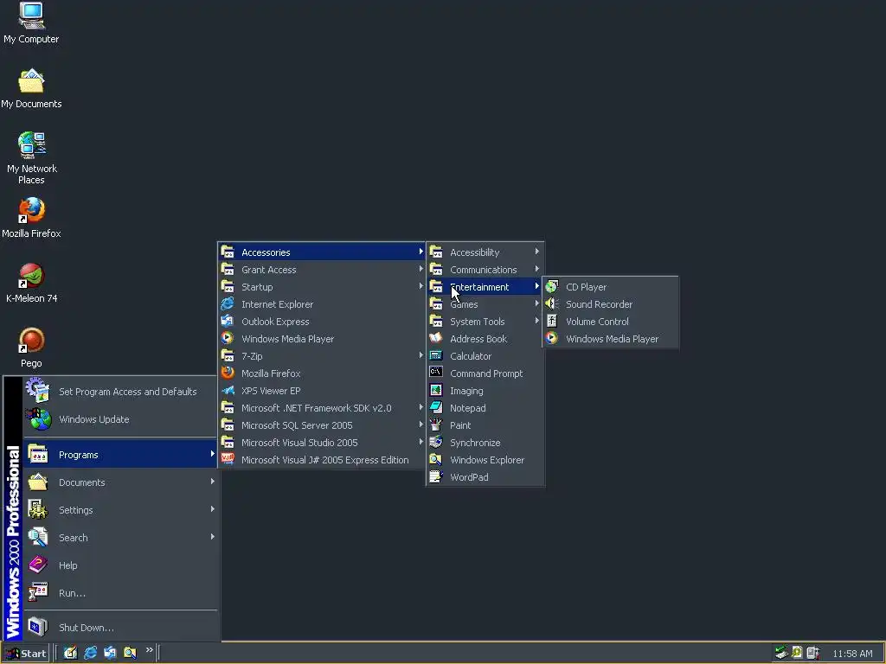Click the Windows Explorer icon in Accessories
The width and height of the screenshot is (886, 664).
coord(436,460)
